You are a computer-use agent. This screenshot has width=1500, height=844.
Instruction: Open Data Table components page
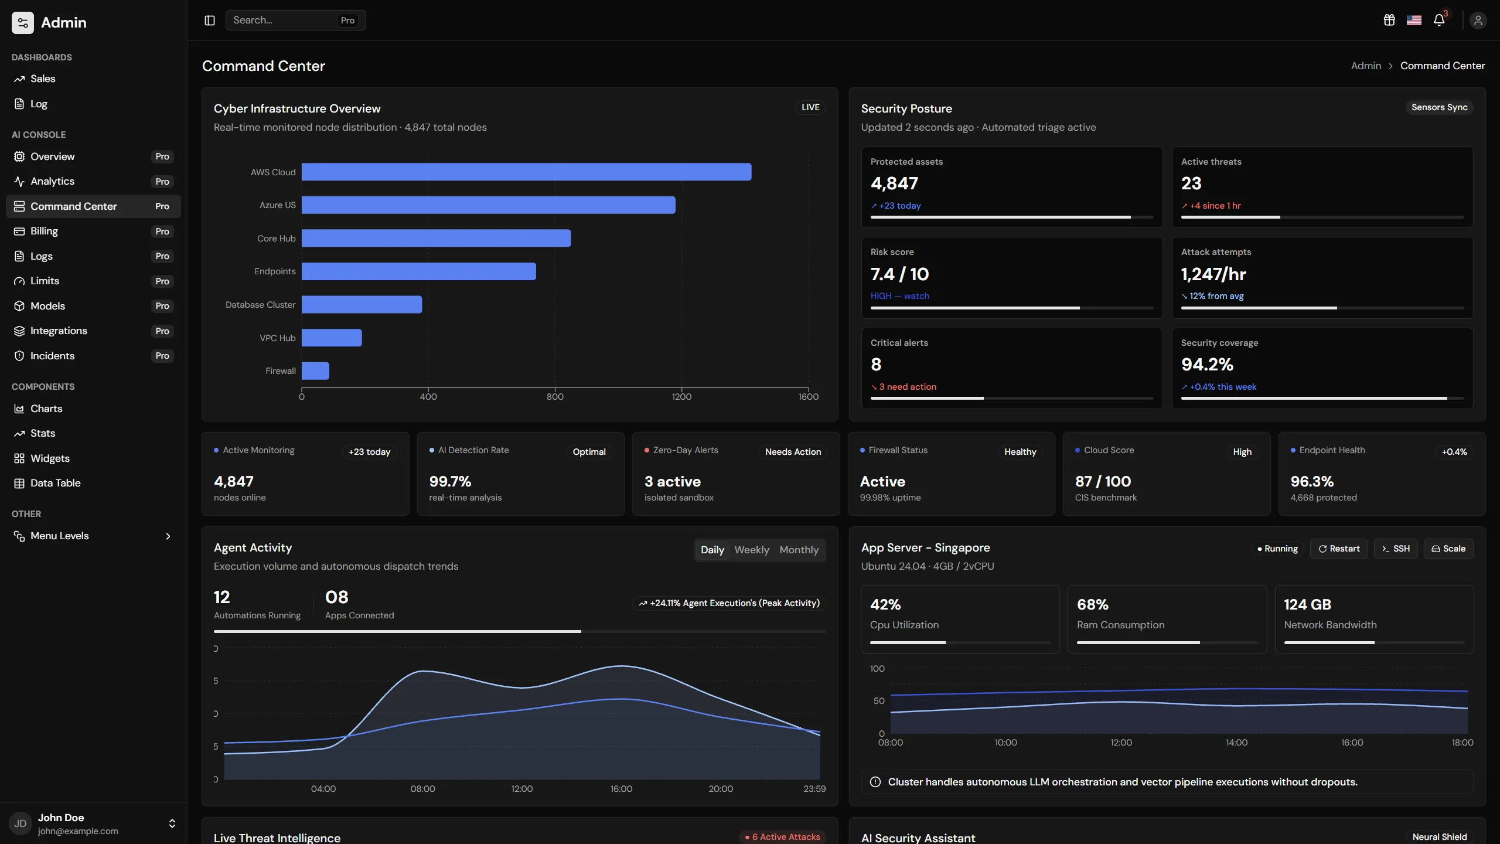tap(93, 483)
